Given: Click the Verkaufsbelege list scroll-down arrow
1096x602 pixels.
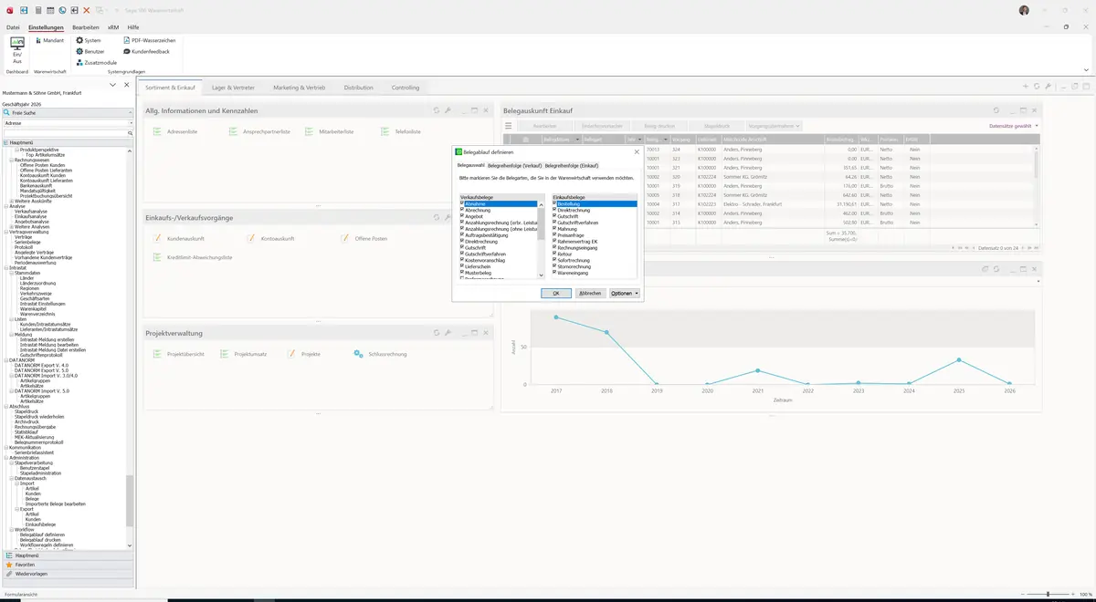Looking at the screenshot, I should click(541, 275).
